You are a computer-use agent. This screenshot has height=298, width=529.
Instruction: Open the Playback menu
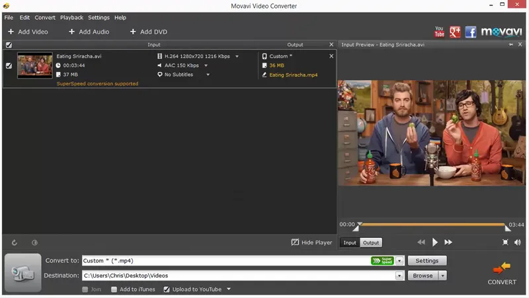[x=71, y=18]
